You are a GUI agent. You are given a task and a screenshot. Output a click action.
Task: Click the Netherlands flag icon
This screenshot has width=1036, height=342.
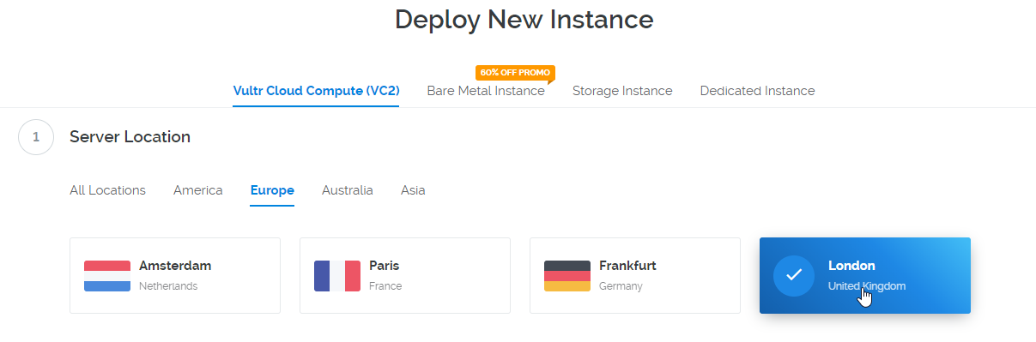[107, 276]
